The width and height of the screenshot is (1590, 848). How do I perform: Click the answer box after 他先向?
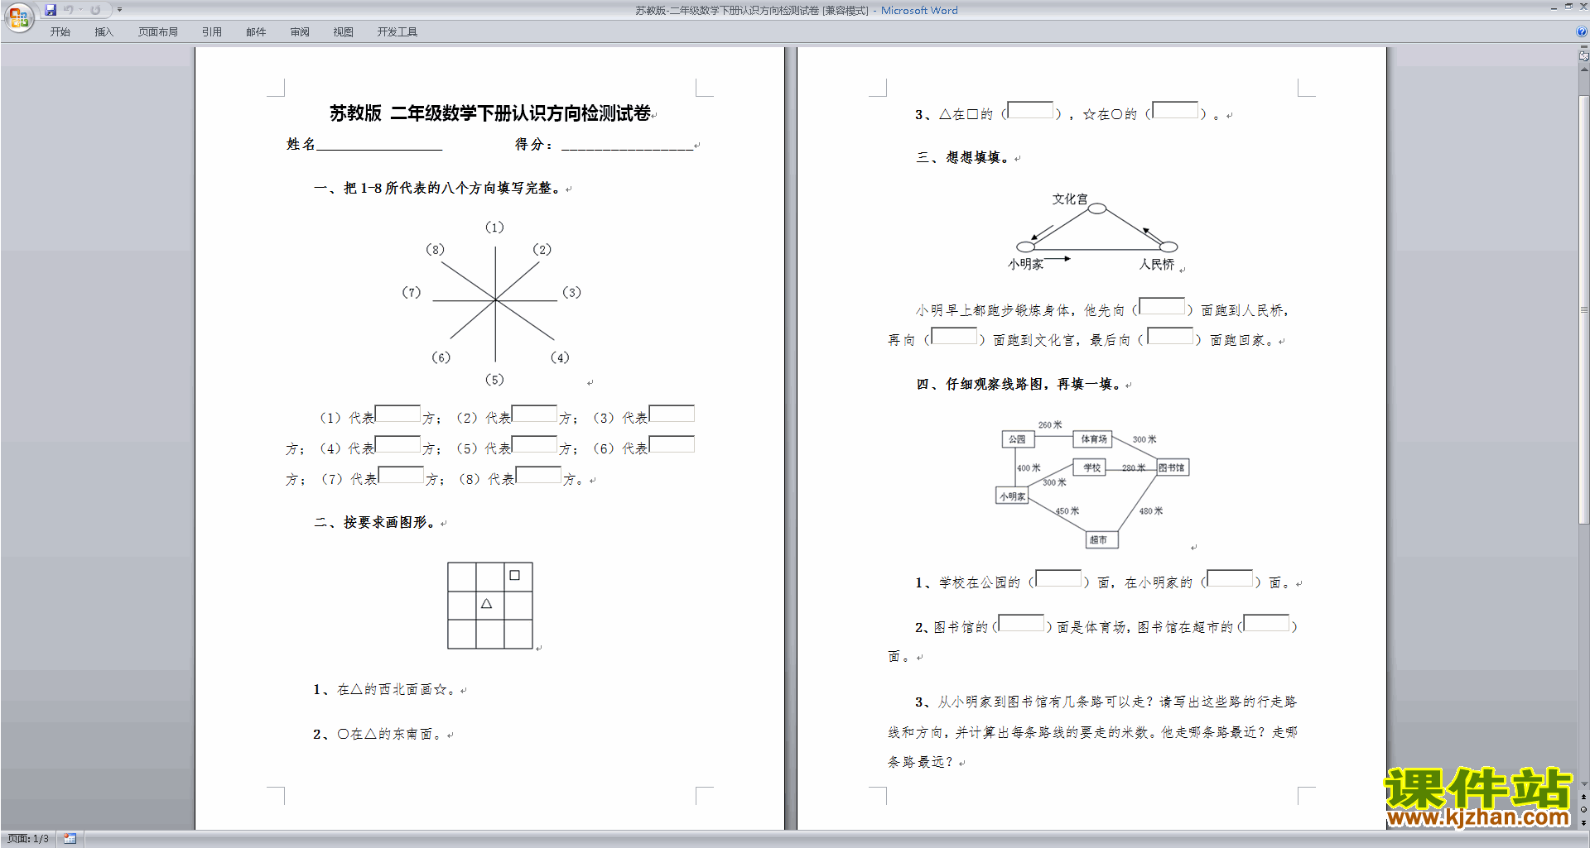coord(1162,306)
